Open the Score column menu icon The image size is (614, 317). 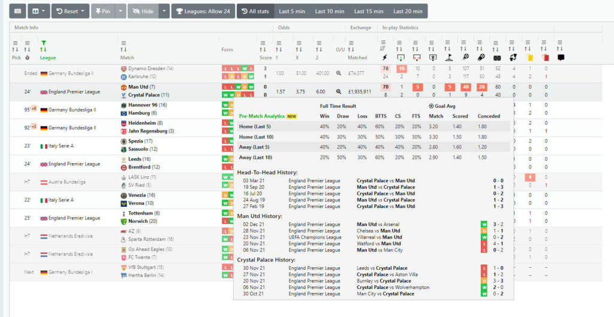[263, 43]
